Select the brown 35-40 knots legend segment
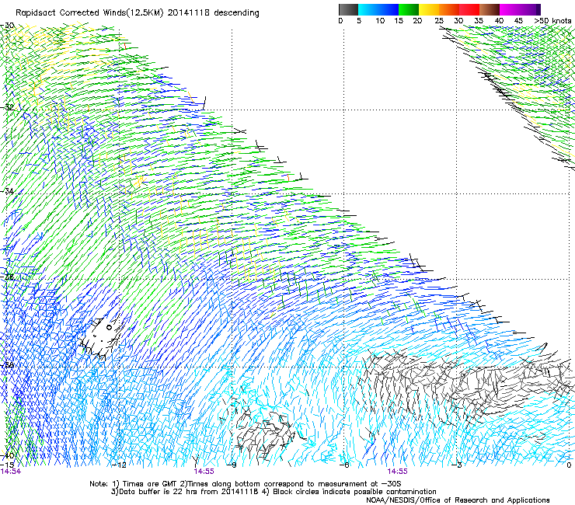The image size is (575, 505). click(490, 9)
